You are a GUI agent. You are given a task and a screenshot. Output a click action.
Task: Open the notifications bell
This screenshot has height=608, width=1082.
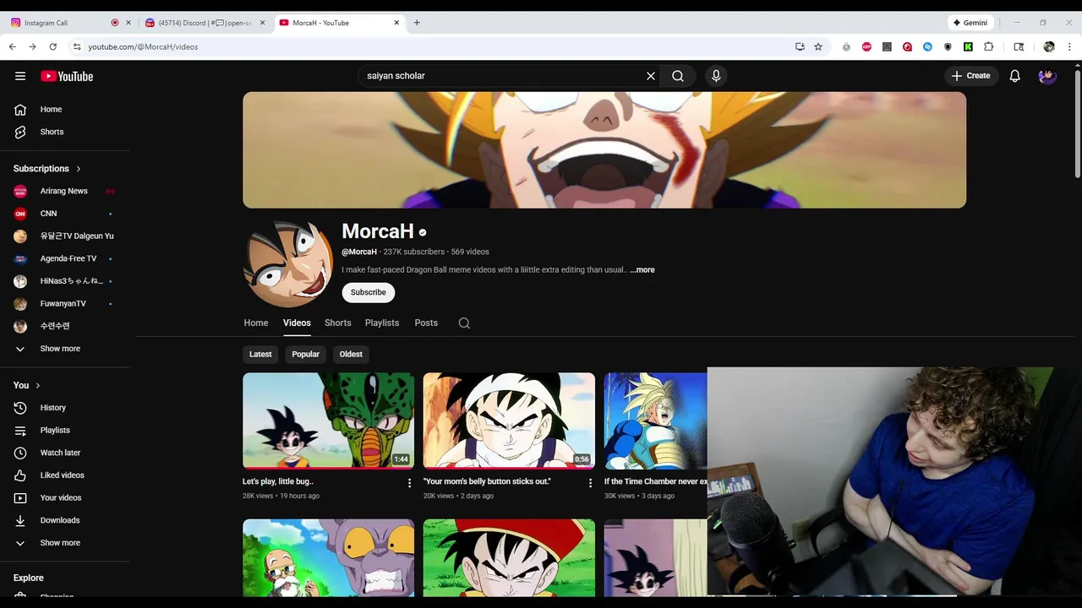pyautogui.click(x=1015, y=76)
